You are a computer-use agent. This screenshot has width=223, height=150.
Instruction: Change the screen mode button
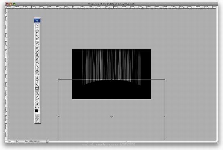coord(37,121)
